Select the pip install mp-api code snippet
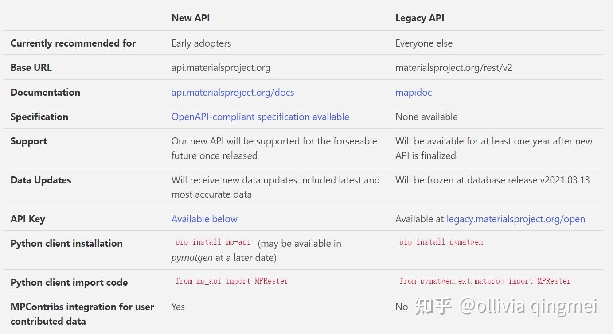 [211, 242]
